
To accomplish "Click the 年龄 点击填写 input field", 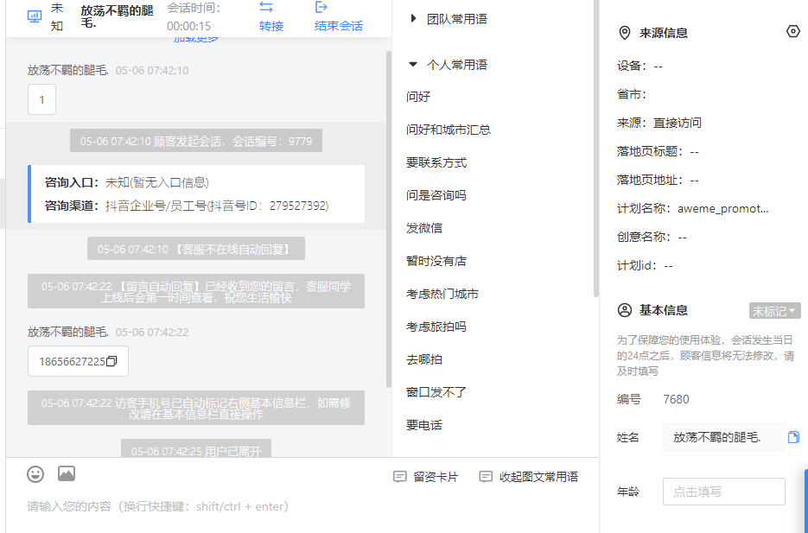I will (724, 492).
